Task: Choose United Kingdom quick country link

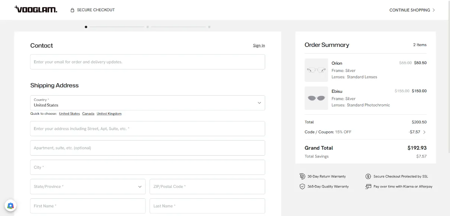Action: tap(109, 114)
